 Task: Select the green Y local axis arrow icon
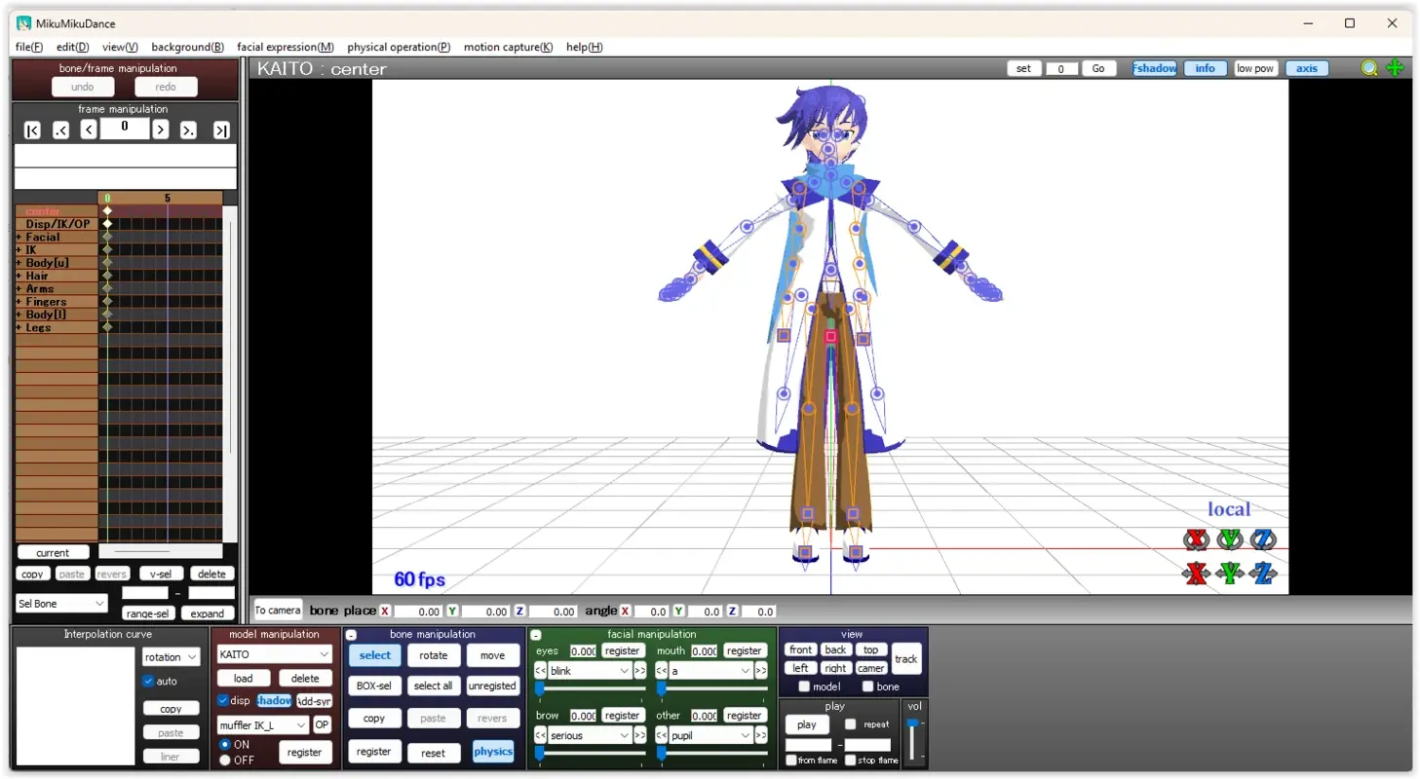point(1230,574)
